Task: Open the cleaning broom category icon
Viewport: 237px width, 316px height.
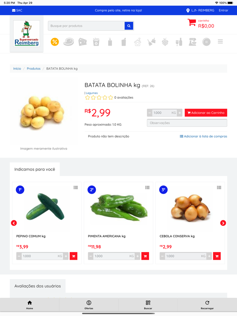Action: (151, 42)
